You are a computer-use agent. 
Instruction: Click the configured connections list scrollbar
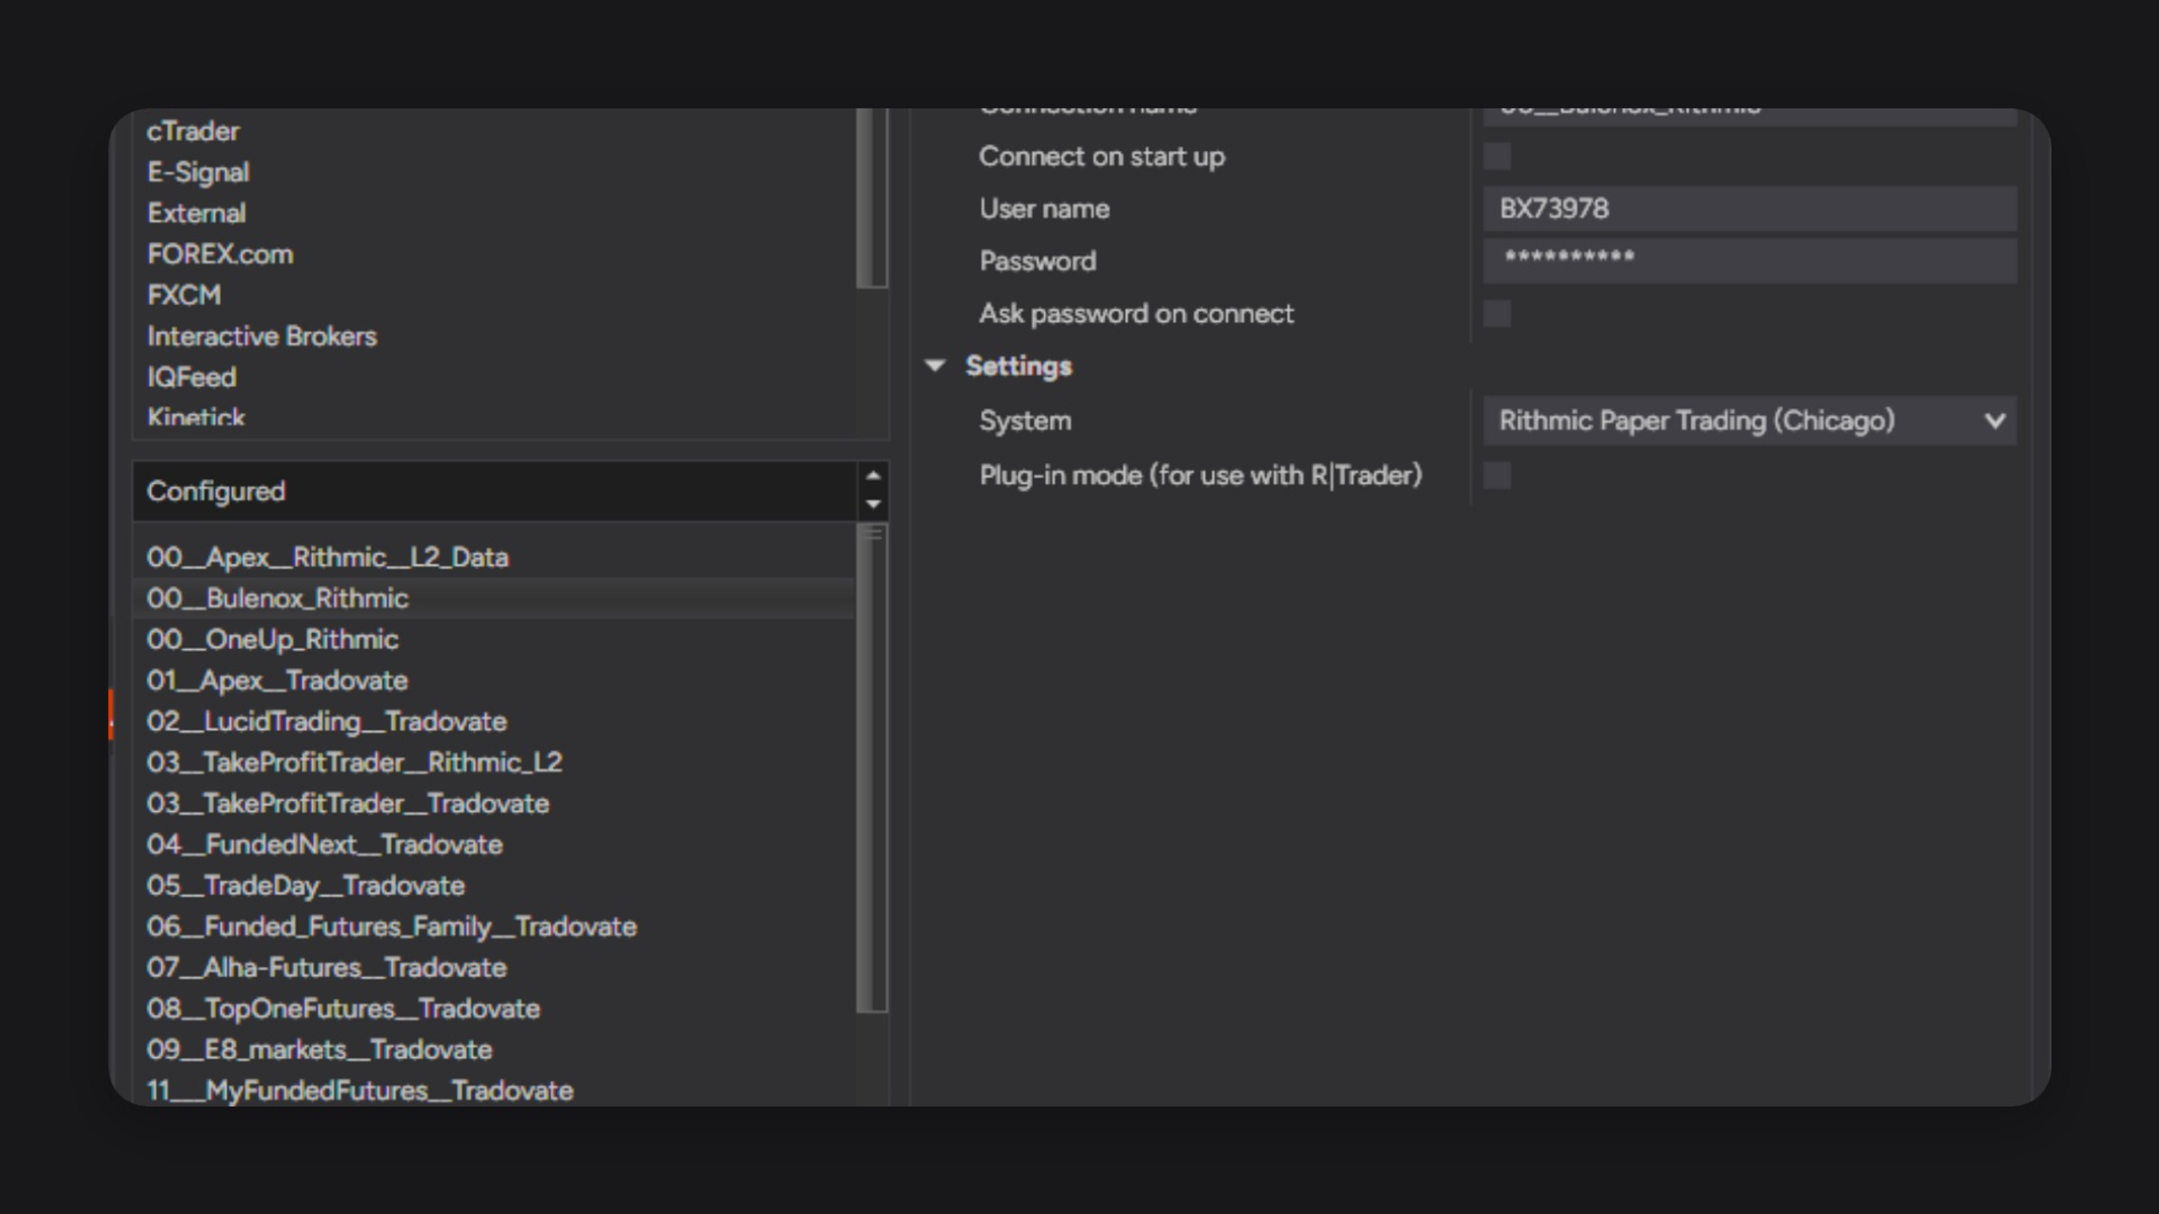[x=872, y=767]
